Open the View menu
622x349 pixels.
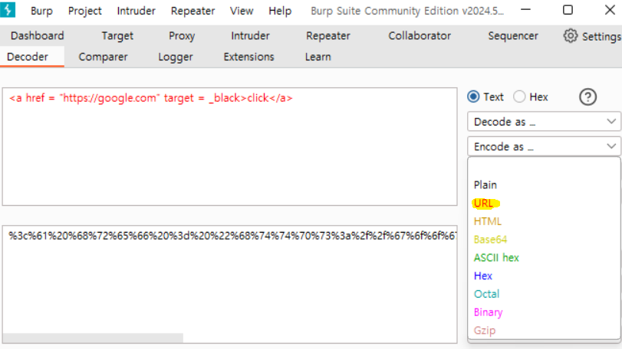pos(241,11)
